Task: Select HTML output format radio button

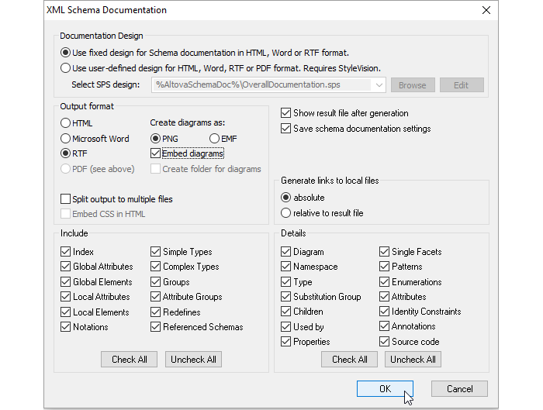Action: tap(66, 123)
